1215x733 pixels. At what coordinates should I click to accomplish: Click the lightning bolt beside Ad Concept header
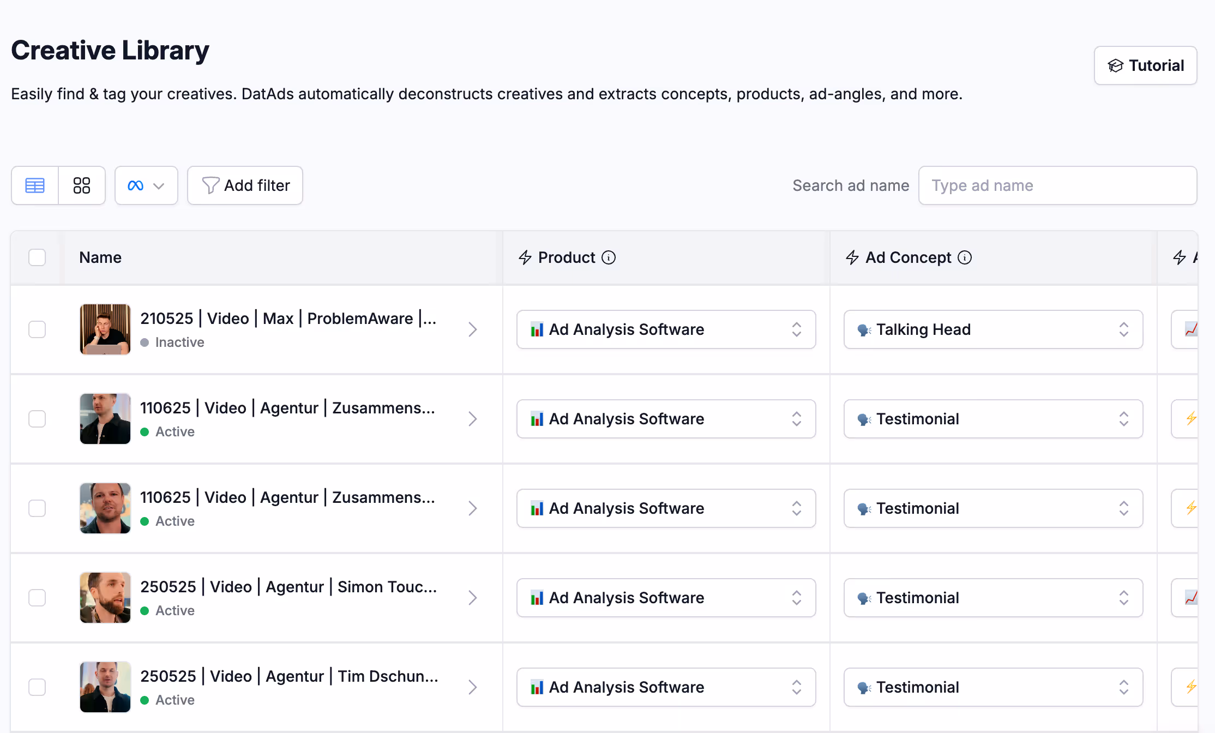(x=852, y=257)
